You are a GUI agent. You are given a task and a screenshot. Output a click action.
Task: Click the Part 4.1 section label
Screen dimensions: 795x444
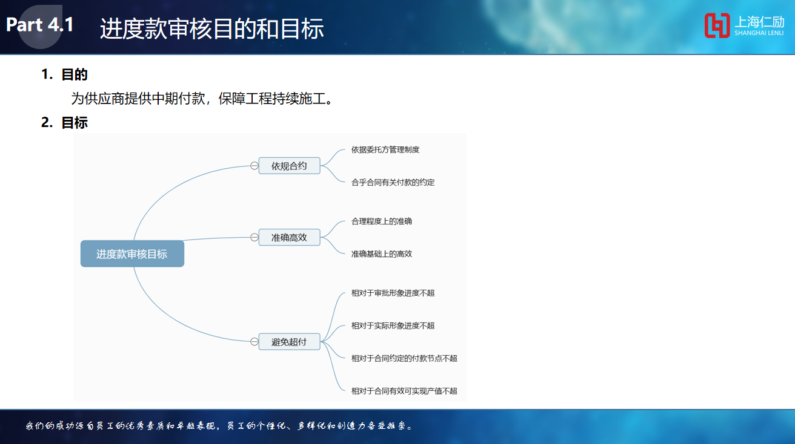(40, 25)
